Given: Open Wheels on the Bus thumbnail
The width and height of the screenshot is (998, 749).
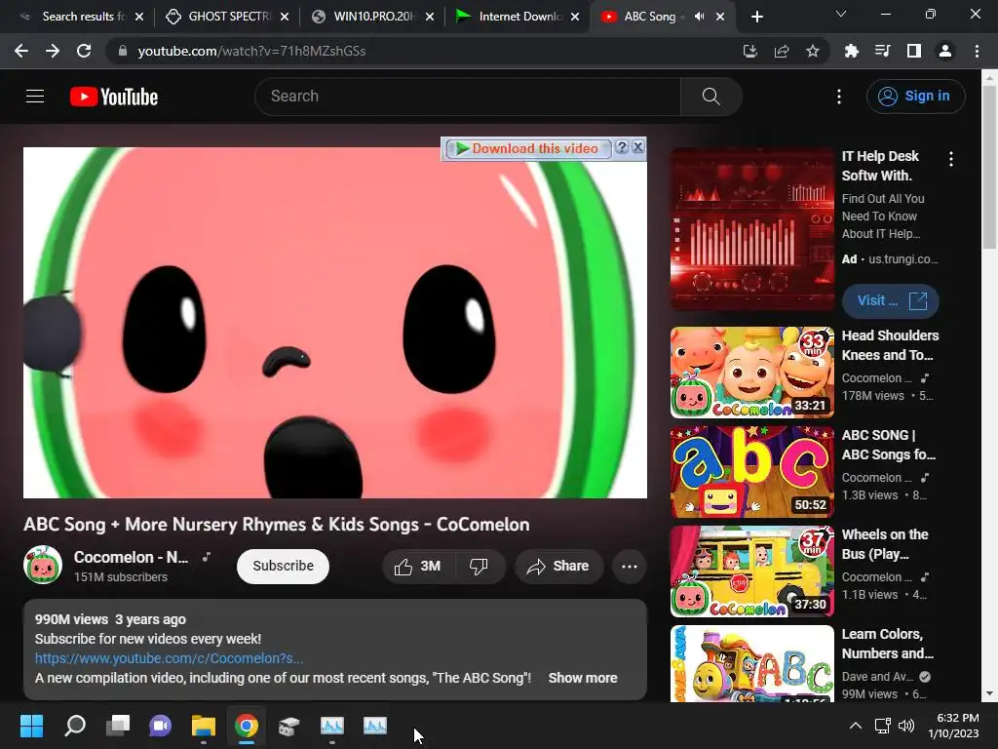Looking at the screenshot, I should pyautogui.click(x=751, y=572).
